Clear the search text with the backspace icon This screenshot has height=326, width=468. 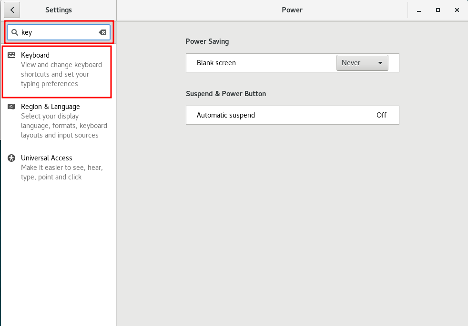coord(102,32)
